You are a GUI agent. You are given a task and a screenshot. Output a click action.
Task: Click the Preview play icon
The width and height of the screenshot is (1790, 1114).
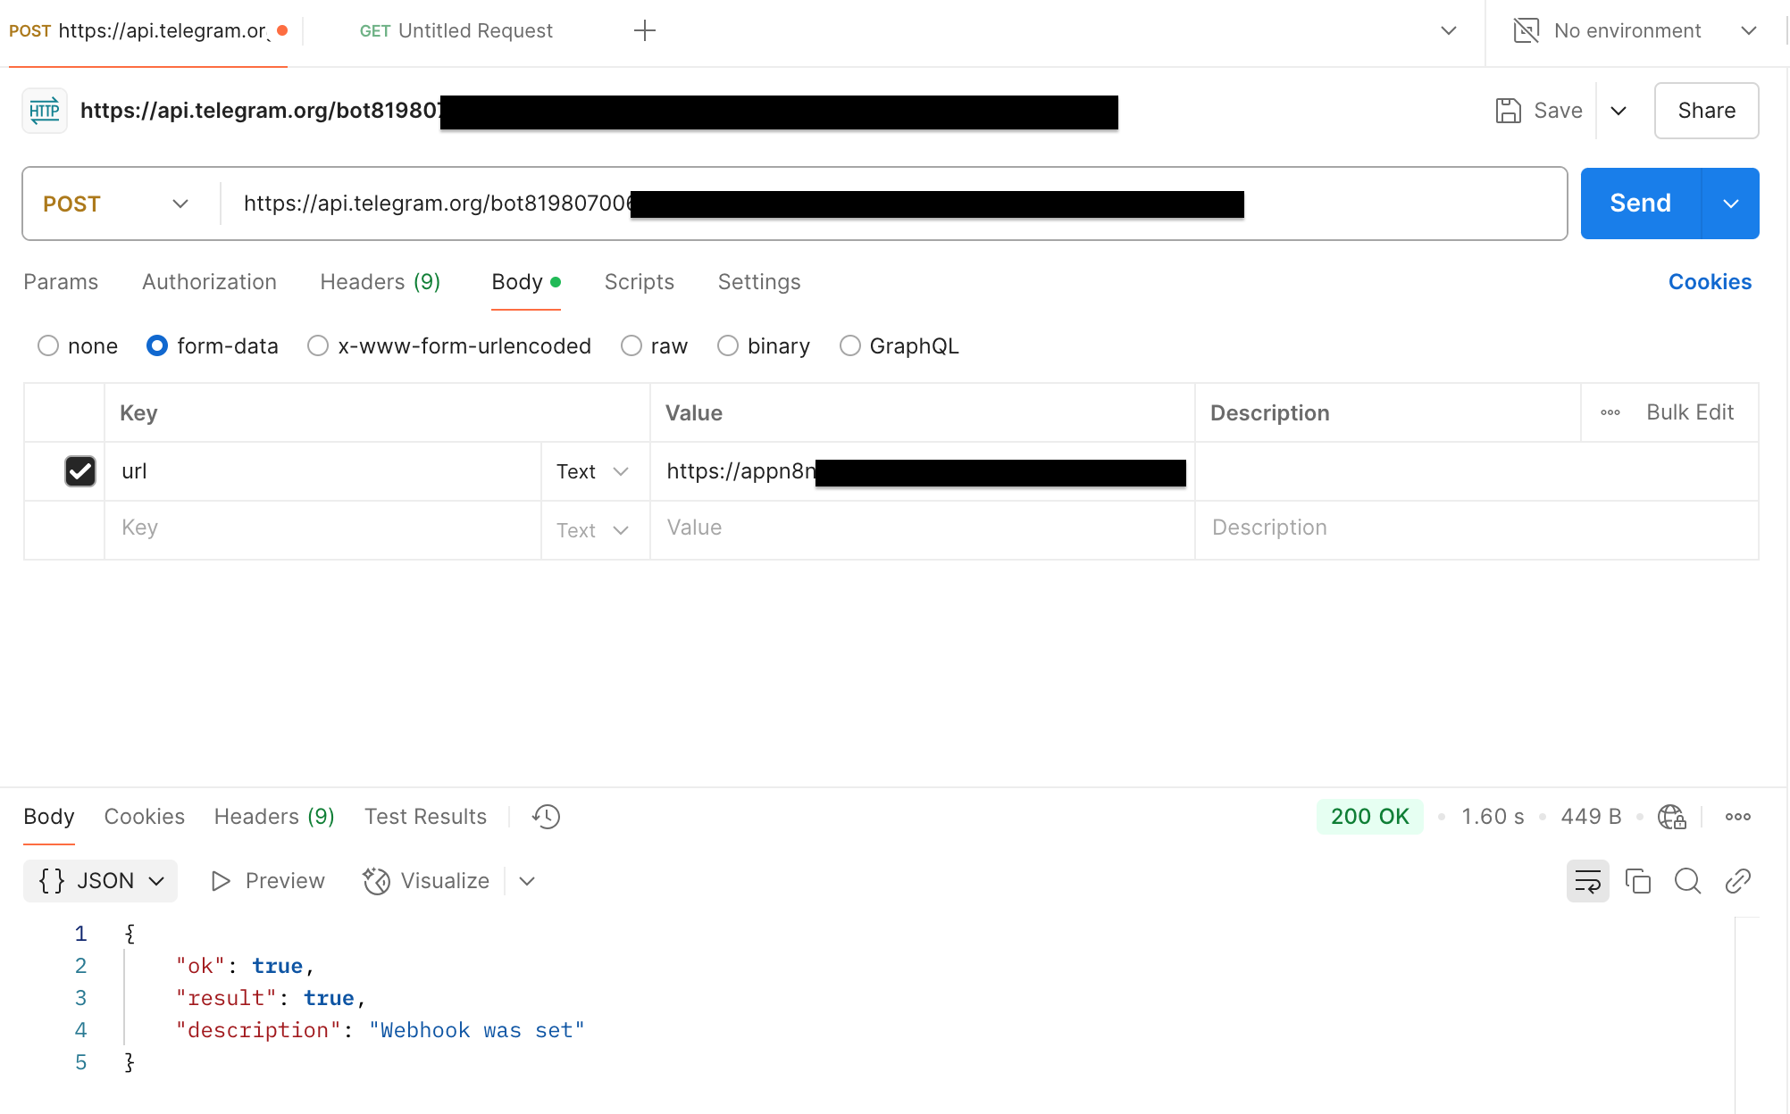point(221,881)
